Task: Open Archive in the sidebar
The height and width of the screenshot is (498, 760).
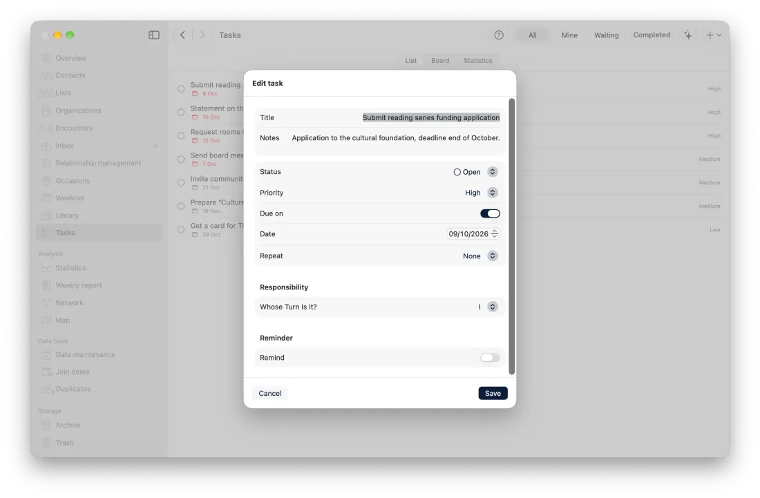Action: (x=68, y=425)
